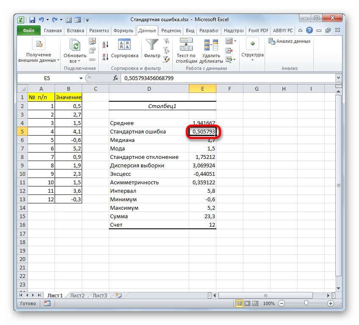Open Redo history dropdown arrow
This screenshot has height=325, width=359.
pyautogui.click(x=61, y=20)
